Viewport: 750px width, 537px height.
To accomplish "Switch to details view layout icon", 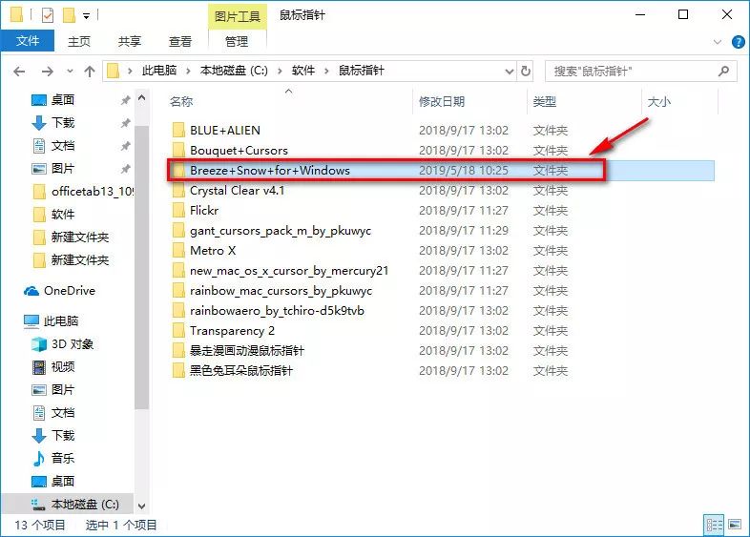I will pos(714,525).
